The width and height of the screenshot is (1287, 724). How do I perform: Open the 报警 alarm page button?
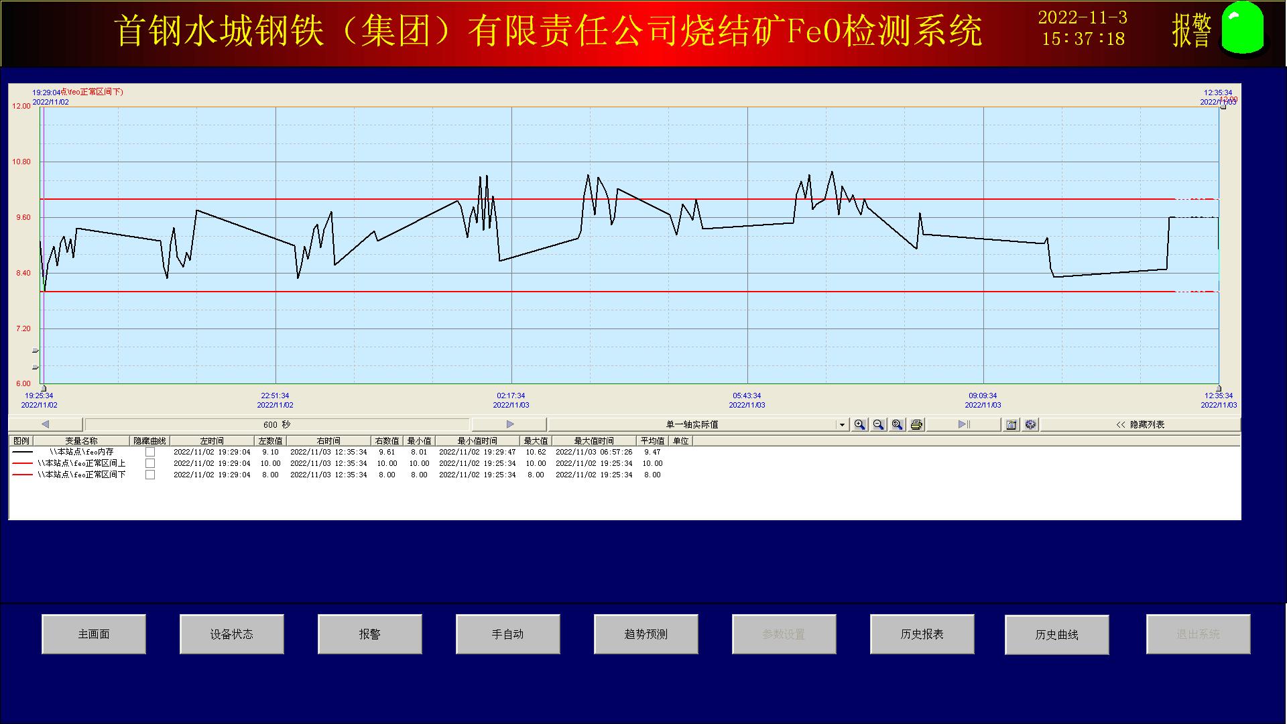click(370, 634)
